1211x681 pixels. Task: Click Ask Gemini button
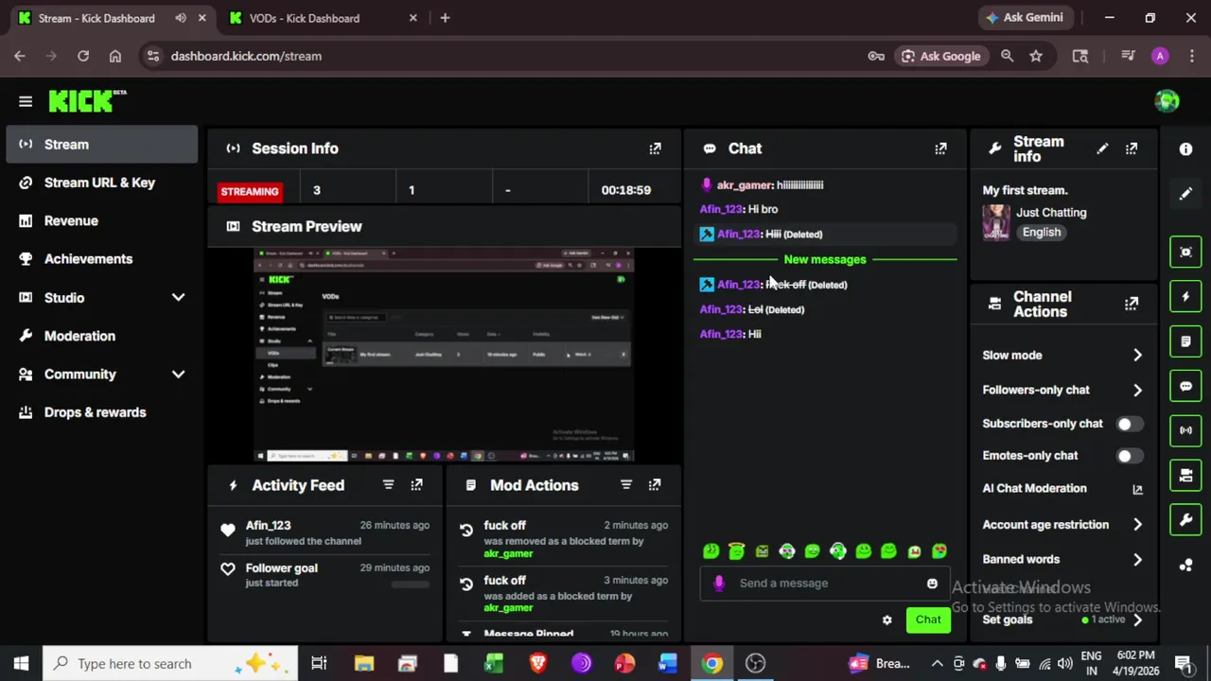[x=1024, y=18]
